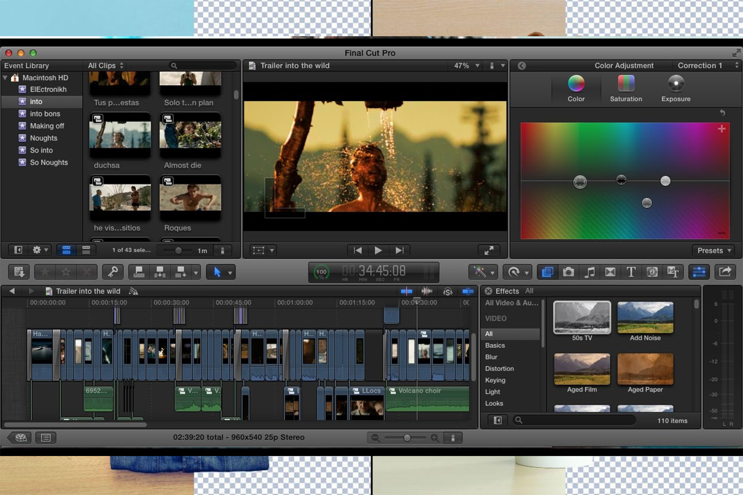The width and height of the screenshot is (743, 495).
Task: Click the Share export icon
Action: coord(725,272)
